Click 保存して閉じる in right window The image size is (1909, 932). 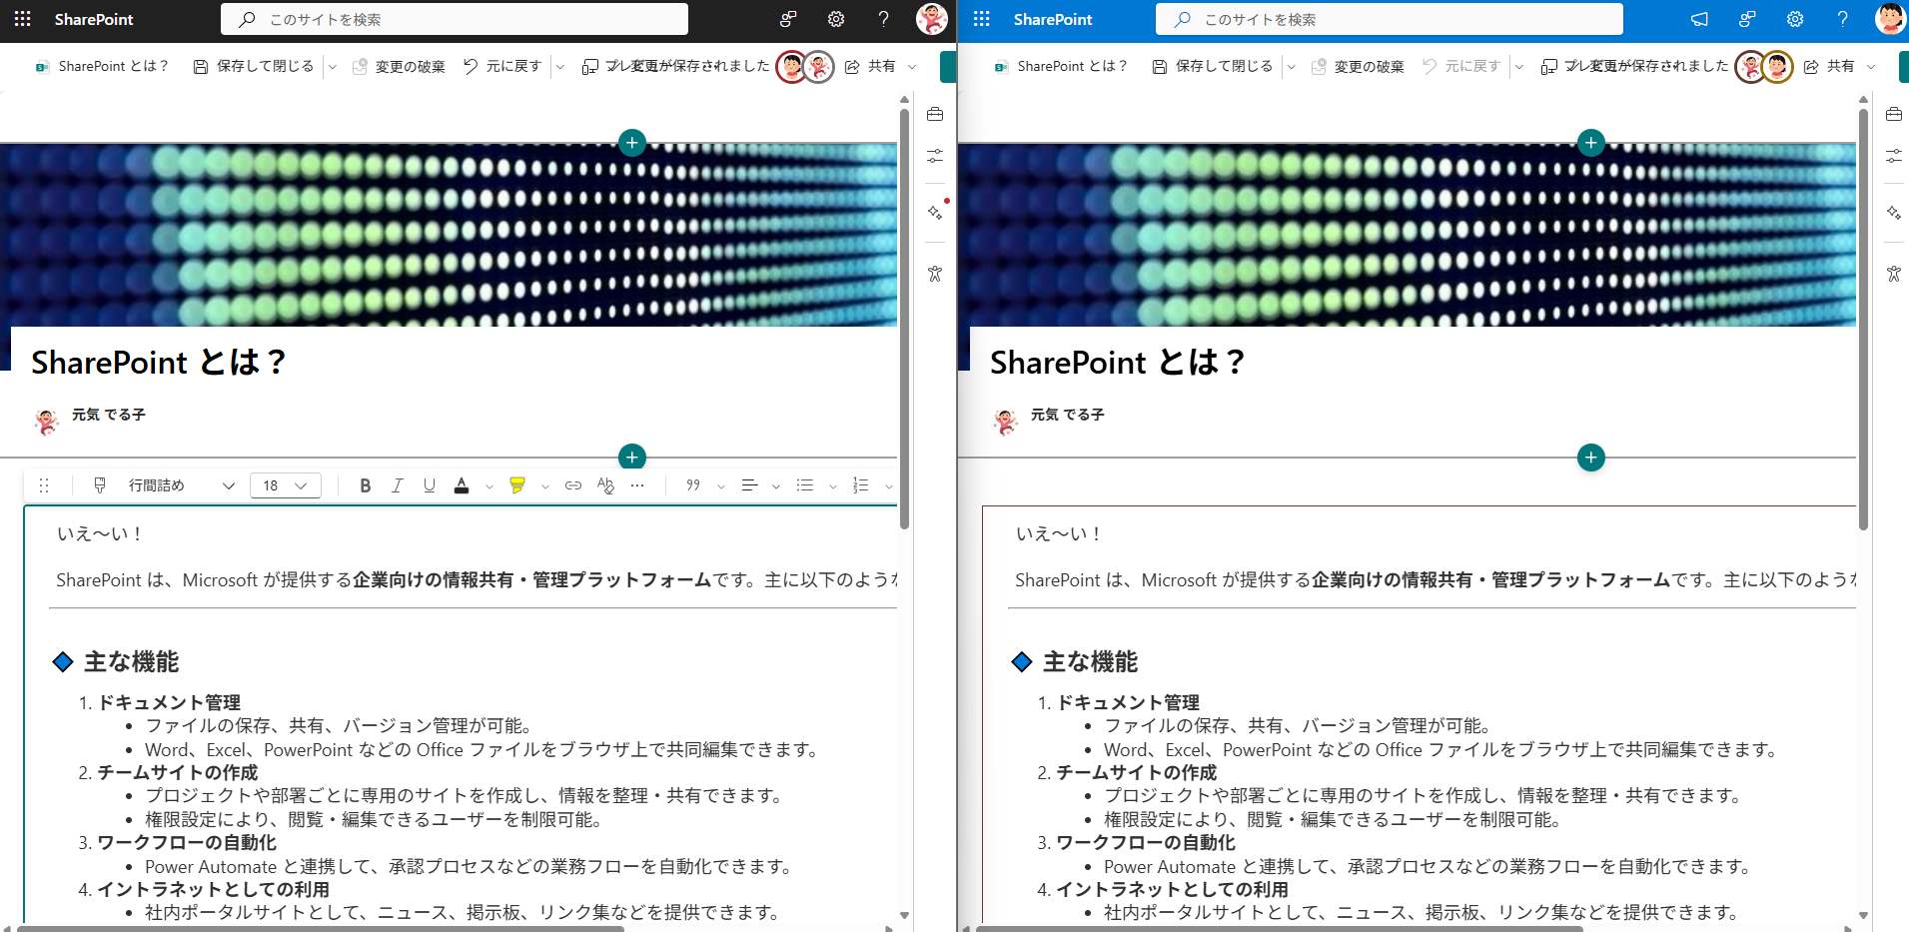click(1213, 67)
